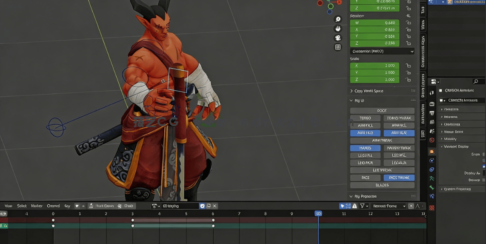The width and height of the screenshot is (486, 244).
Task: Open the Key menu in dope sheet
Action: tap(67, 206)
